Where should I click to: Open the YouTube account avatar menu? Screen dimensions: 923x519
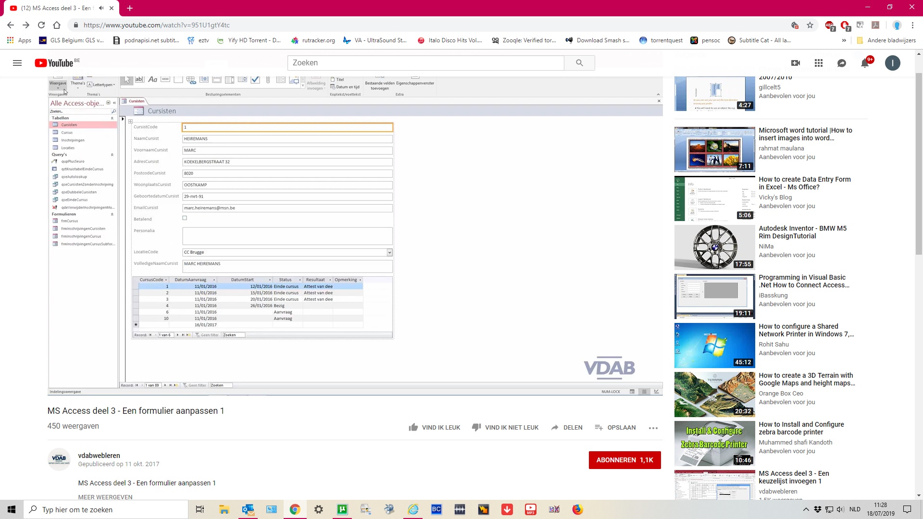pyautogui.click(x=893, y=63)
